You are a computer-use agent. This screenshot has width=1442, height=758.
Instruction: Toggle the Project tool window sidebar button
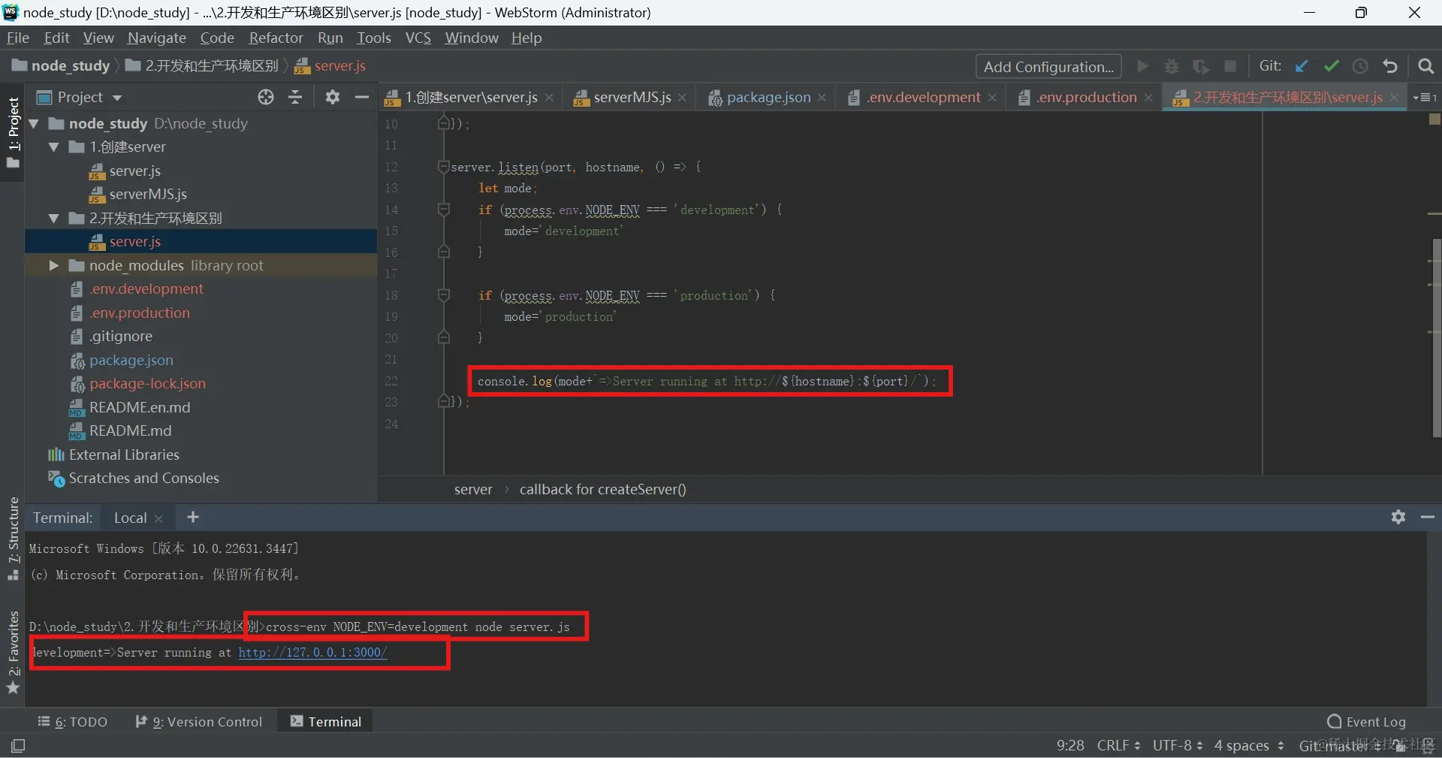(x=13, y=134)
